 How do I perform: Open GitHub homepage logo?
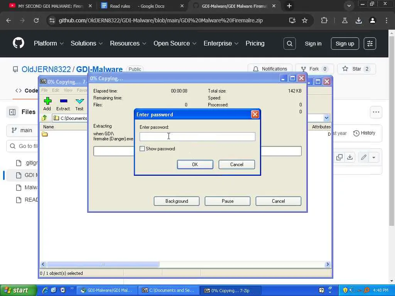[x=19, y=43]
